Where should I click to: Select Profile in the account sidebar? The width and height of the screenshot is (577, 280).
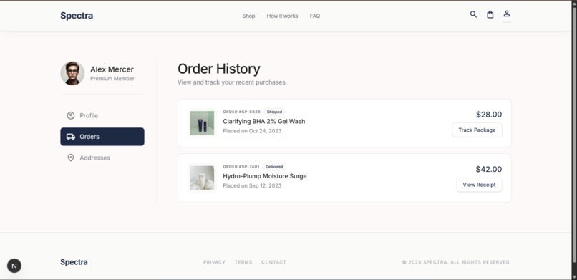[x=102, y=115]
